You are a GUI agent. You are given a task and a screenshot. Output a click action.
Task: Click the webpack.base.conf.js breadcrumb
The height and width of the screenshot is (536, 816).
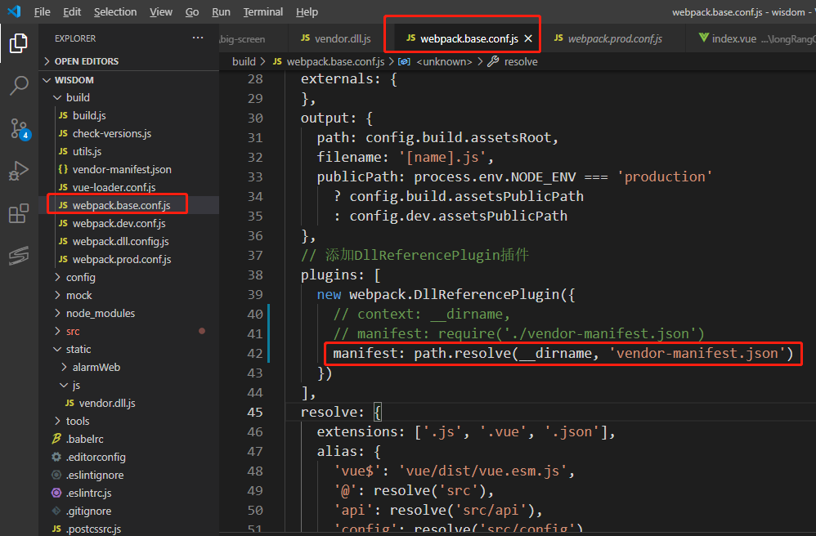tap(329, 61)
